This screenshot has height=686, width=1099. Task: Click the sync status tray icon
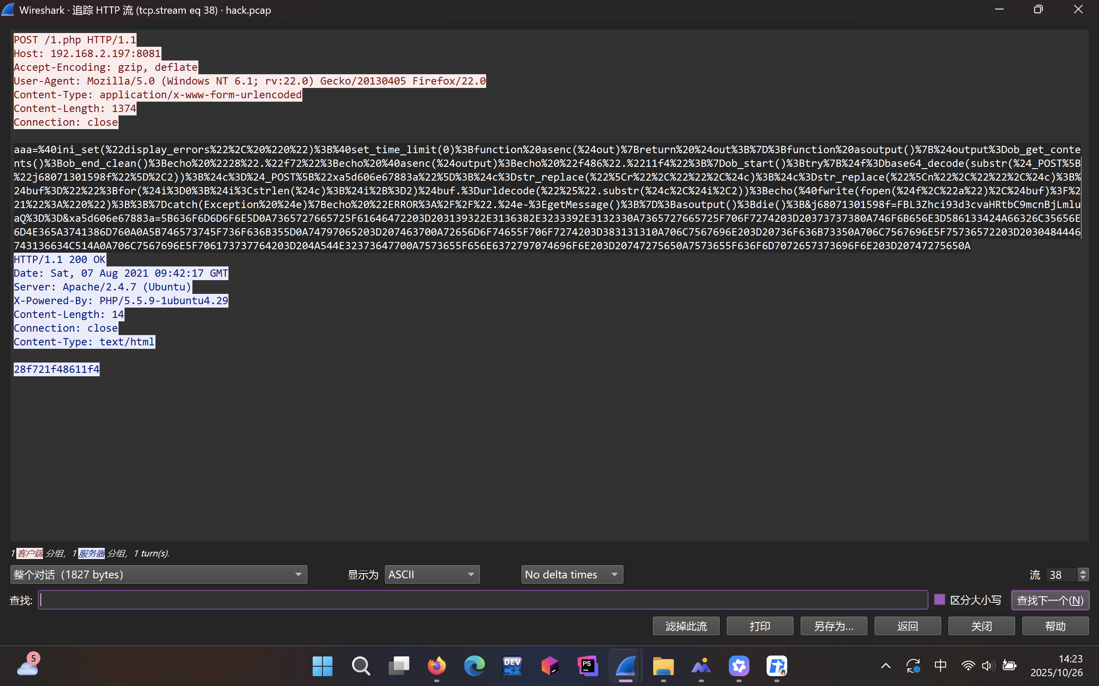[913, 665]
